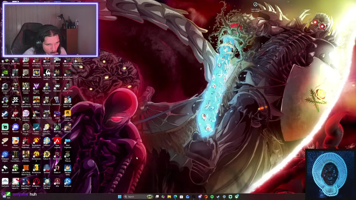Launch Baldur's Gate 3 shortcut
The image size is (356, 200).
click(68, 88)
